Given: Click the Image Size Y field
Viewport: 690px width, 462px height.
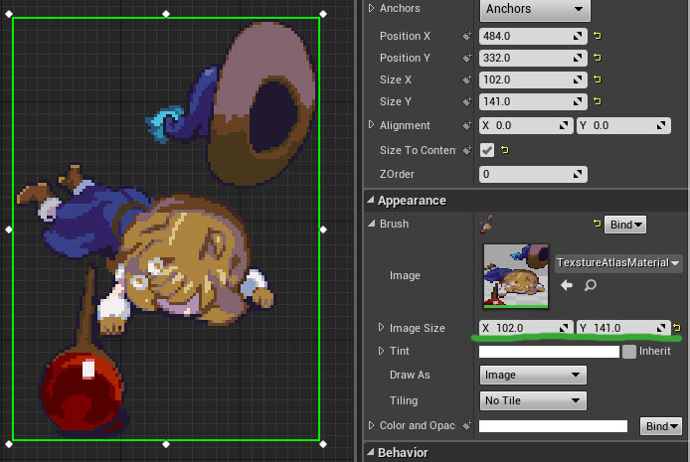Looking at the screenshot, I should click(623, 328).
